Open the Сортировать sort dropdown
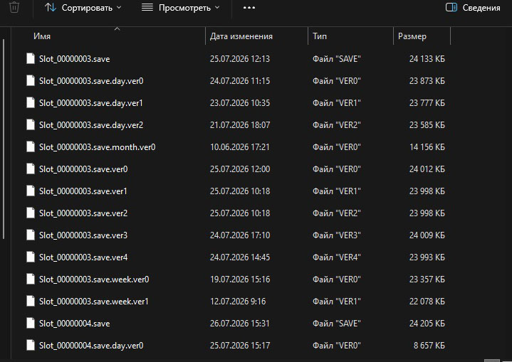The image size is (512, 362). coord(83,8)
